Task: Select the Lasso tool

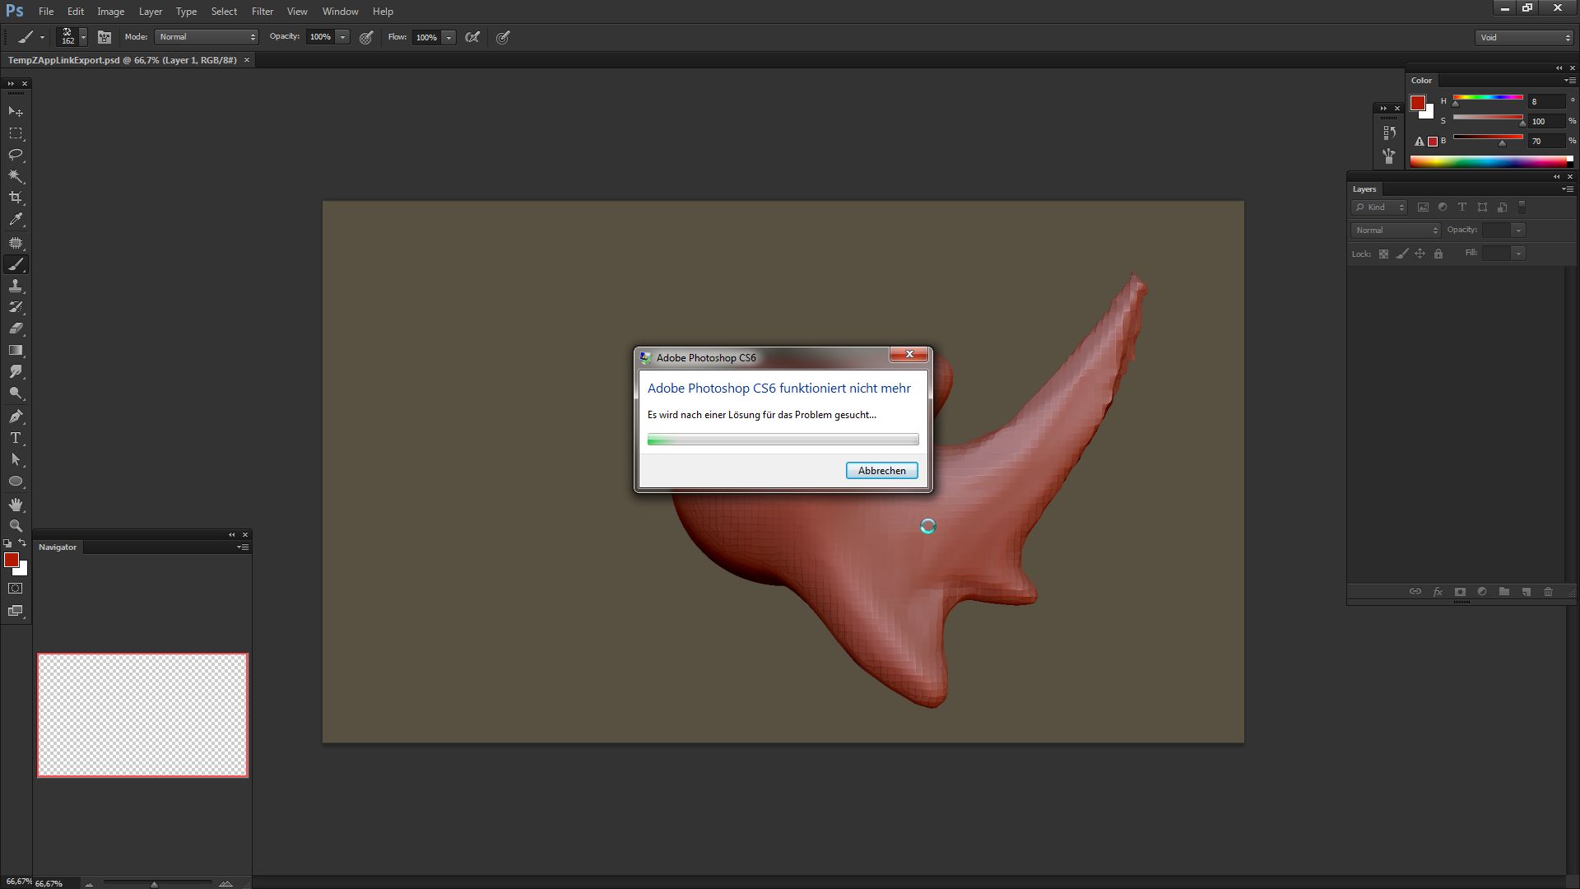Action: (16, 155)
